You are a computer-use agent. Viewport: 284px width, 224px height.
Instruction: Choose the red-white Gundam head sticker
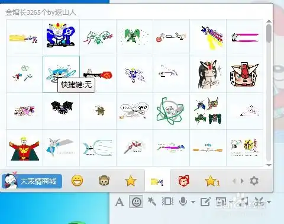tap(245, 74)
